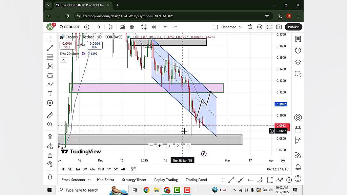Collapse the indicator legend with the chevron
The image size is (347, 195).
click(x=63, y=60)
